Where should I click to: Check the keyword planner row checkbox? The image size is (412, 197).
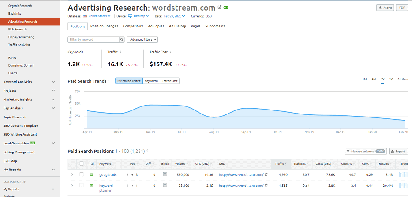tap(82, 186)
